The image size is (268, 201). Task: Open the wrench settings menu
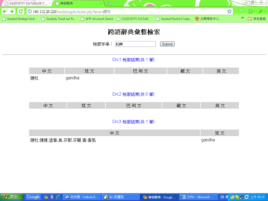coord(262,12)
